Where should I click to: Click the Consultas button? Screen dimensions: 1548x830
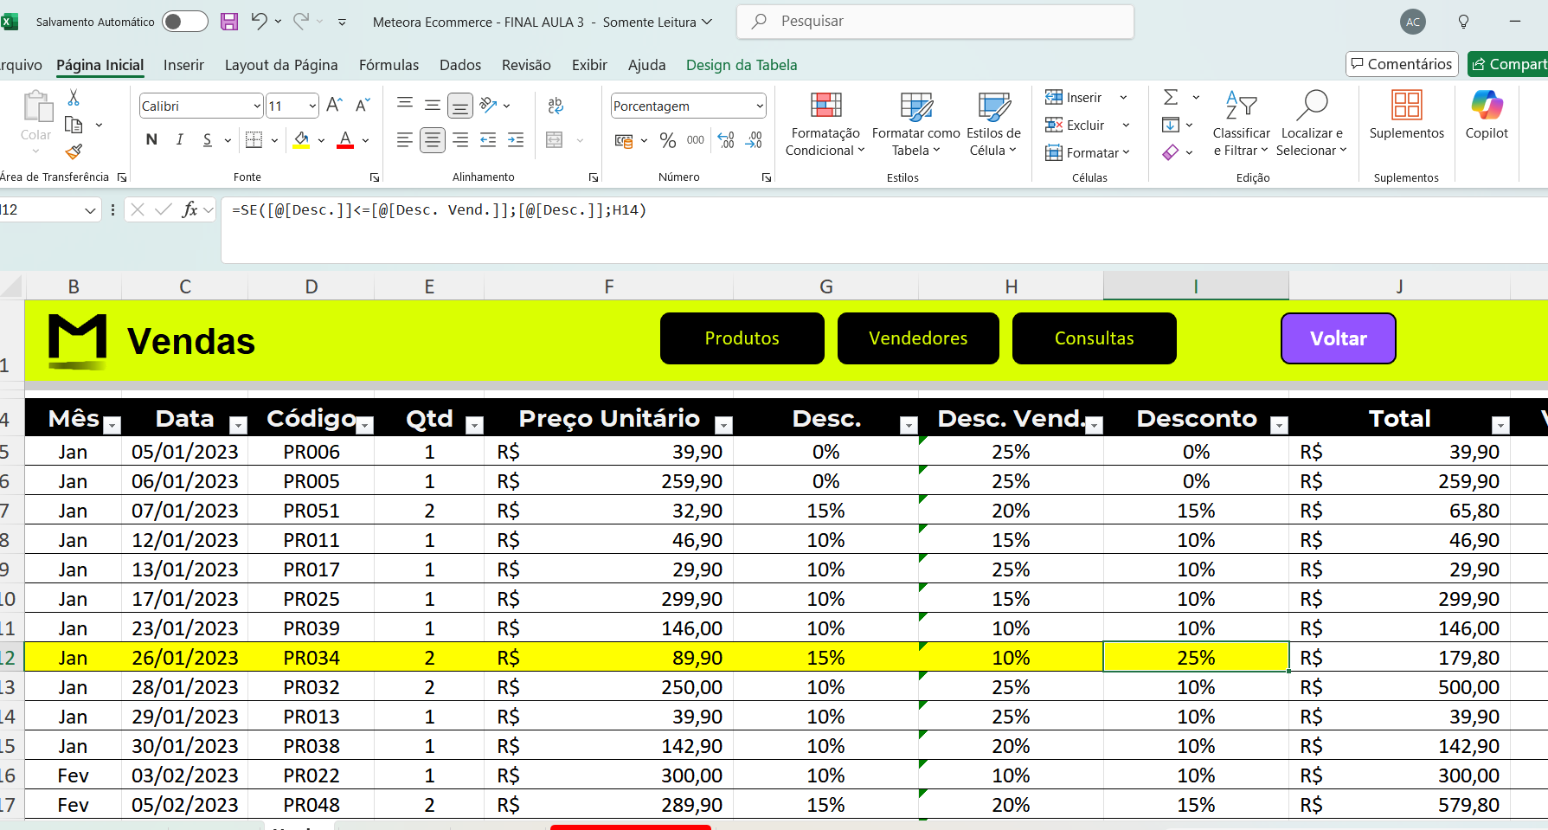pyautogui.click(x=1095, y=338)
